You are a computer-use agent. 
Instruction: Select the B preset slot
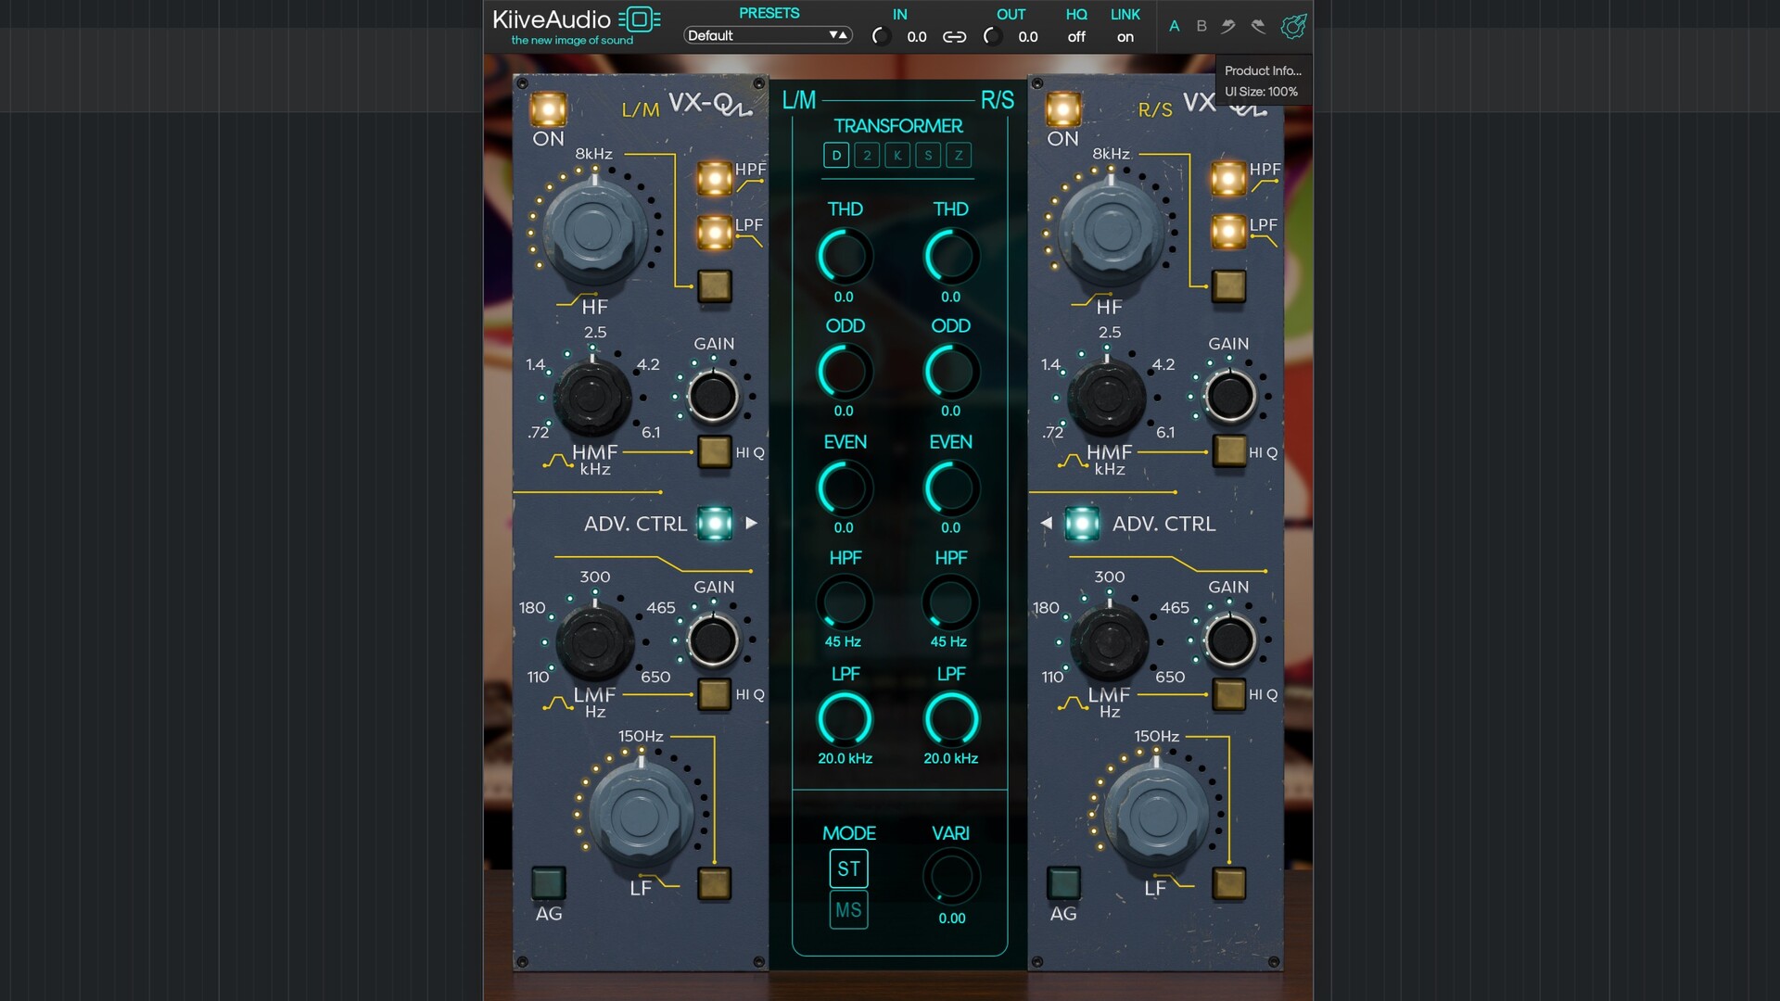[x=1201, y=26]
